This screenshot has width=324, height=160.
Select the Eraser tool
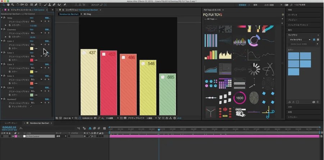coord(54,5)
